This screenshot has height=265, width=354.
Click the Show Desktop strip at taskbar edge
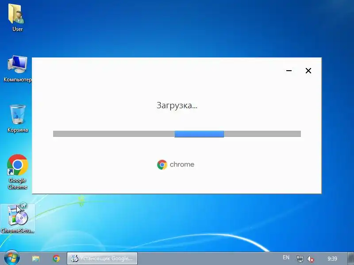[x=350, y=259]
